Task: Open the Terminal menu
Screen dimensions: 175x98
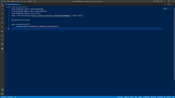Action: point(30,1)
